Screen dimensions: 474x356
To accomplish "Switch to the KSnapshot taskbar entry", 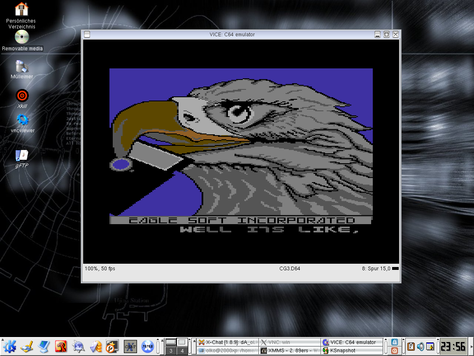I will [352, 351].
